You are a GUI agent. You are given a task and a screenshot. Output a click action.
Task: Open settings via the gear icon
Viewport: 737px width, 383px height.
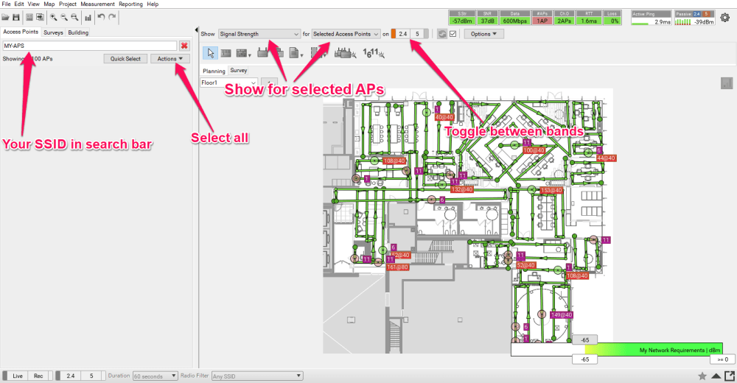(x=725, y=18)
